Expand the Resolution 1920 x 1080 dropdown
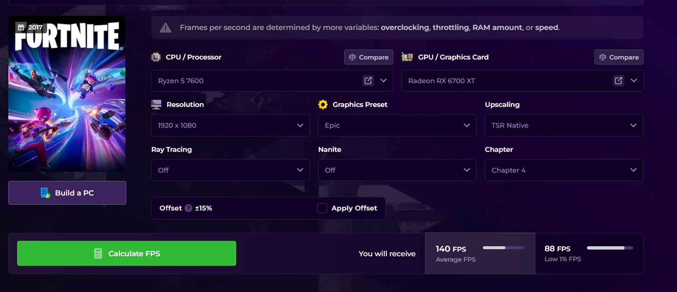Image resolution: width=677 pixels, height=292 pixels. (x=230, y=125)
